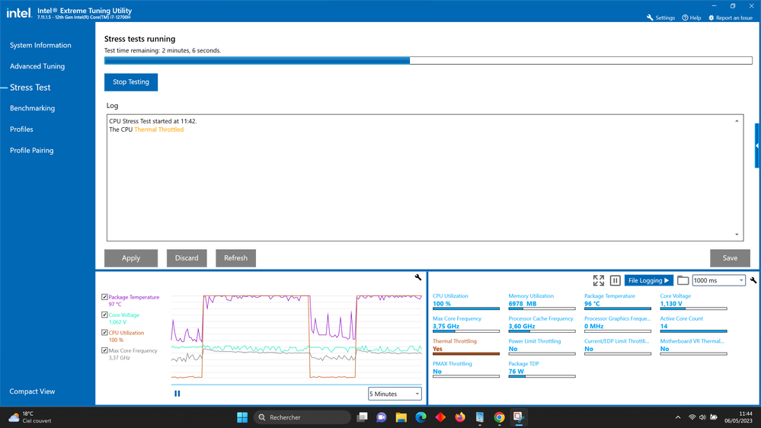761x428 pixels.
Task: Uncheck Package Temperature graph checkbox
Action: 104,297
